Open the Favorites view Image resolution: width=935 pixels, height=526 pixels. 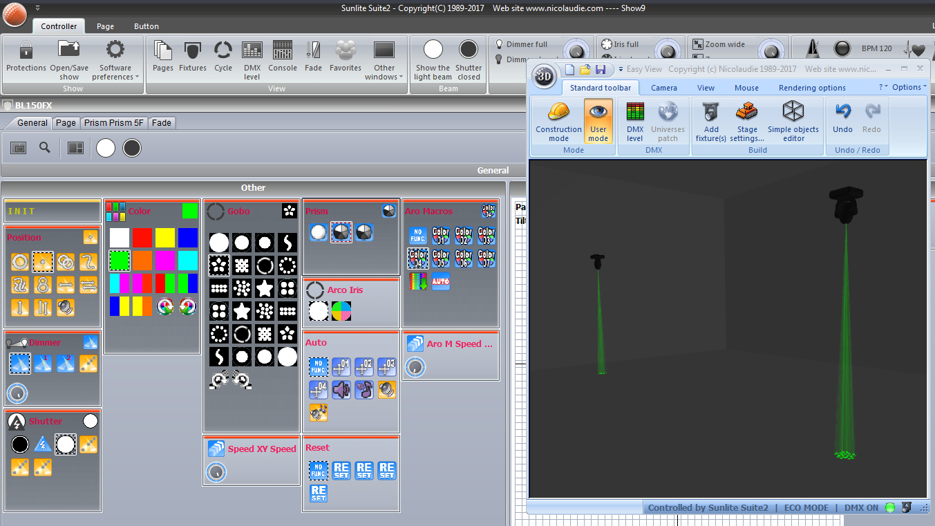click(x=346, y=57)
